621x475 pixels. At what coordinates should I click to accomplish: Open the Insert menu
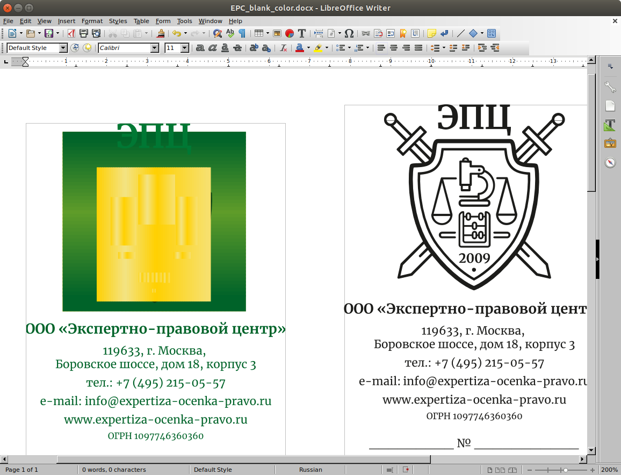click(x=67, y=21)
